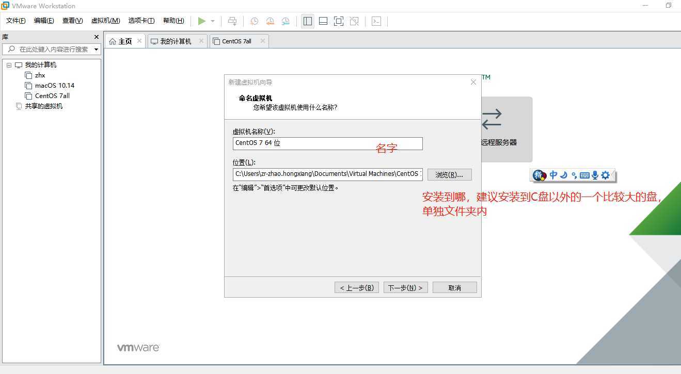Toggle the punctuation mode icon on IME bar

(x=574, y=175)
